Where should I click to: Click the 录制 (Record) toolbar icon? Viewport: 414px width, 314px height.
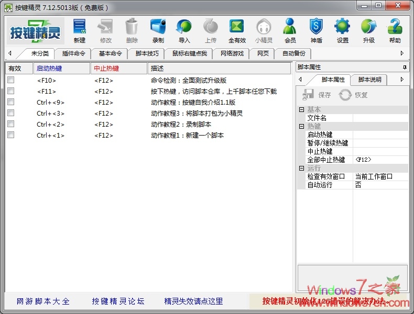click(x=158, y=31)
